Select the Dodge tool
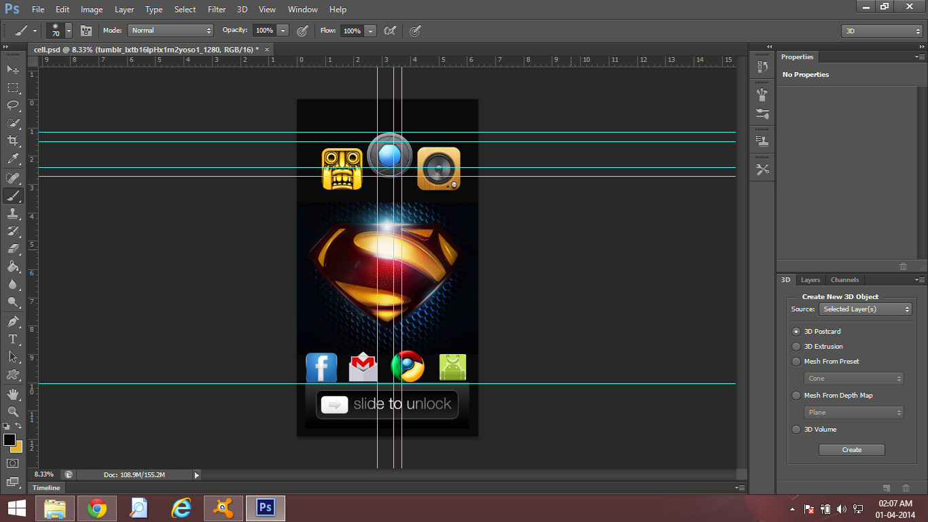This screenshot has height=522, width=928. click(x=13, y=302)
